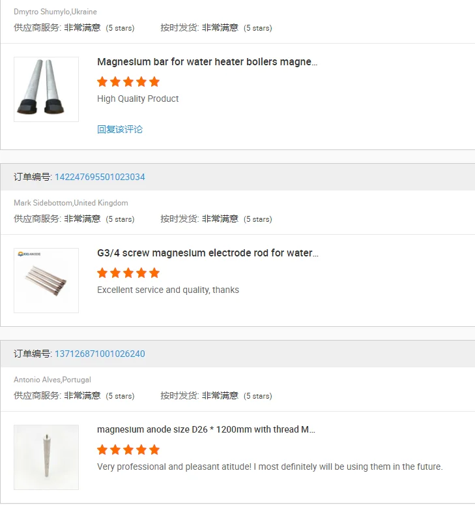Screen dimensions: 475x505
Task: Click the fifth star of the G3/4 screw rod rating
Action: click(154, 273)
